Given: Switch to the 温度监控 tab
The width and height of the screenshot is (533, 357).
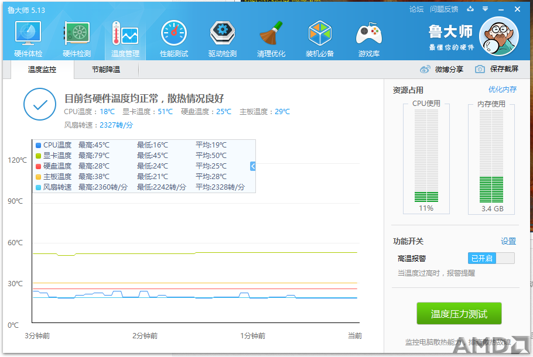Looking at the screenshot, I should [x=42, y=70].
